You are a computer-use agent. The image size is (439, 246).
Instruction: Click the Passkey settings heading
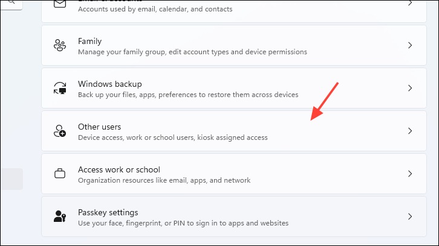pos(108,212)
